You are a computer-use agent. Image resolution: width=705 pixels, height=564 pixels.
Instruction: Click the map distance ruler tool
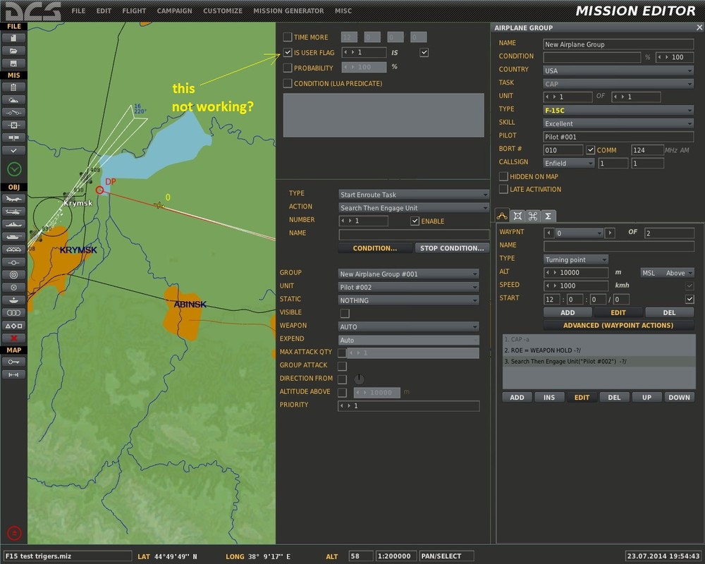pos(14,374)
